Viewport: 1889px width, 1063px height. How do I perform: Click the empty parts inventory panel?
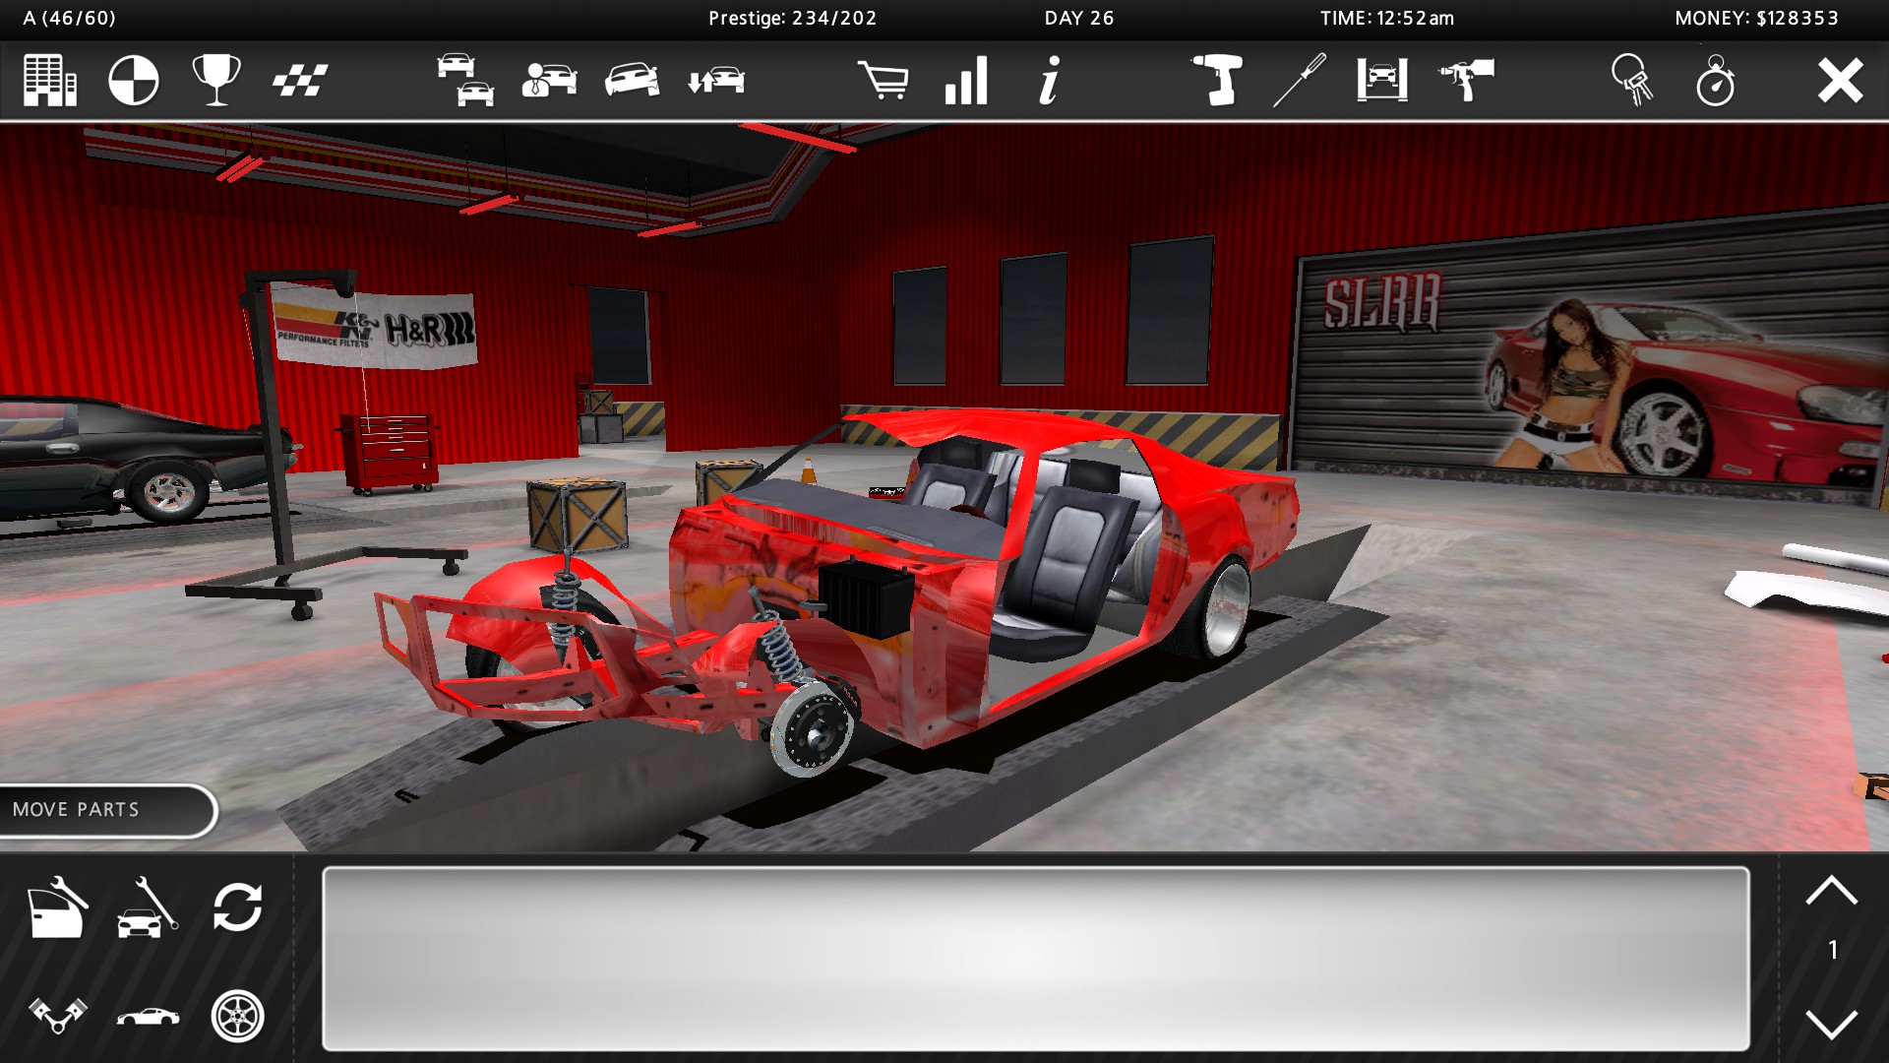[1035, 958]
